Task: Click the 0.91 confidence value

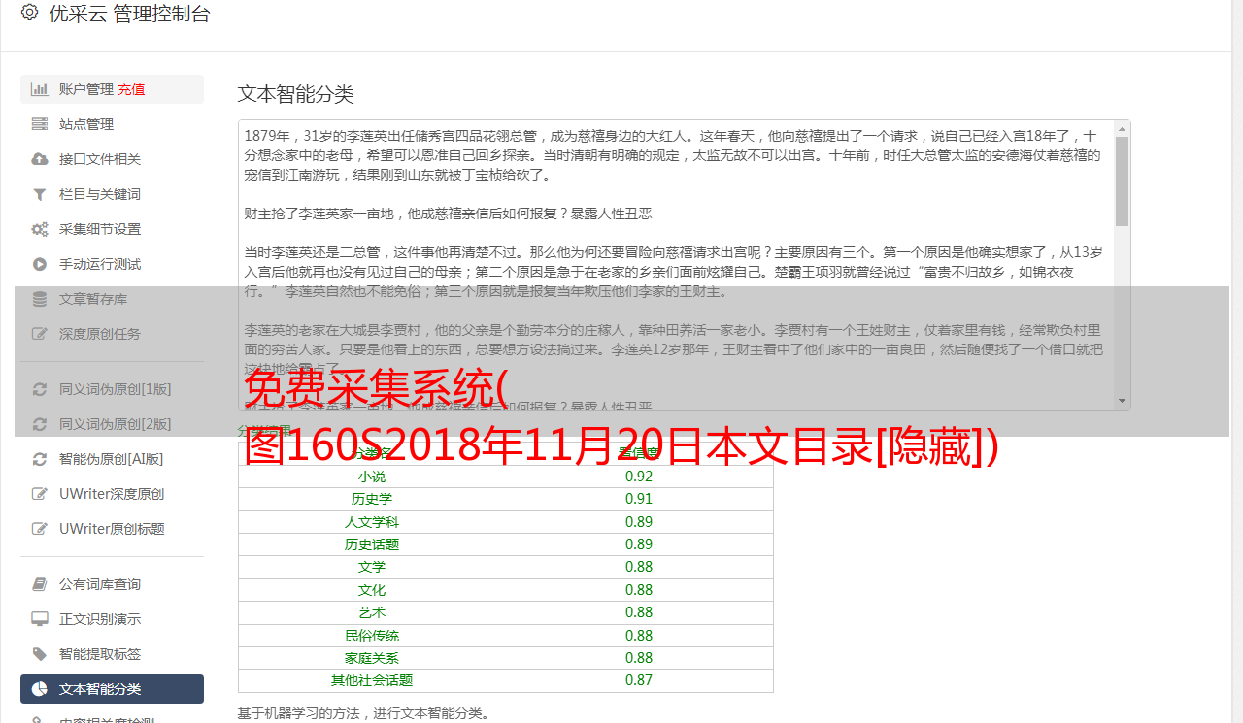Action: point(639,499)
